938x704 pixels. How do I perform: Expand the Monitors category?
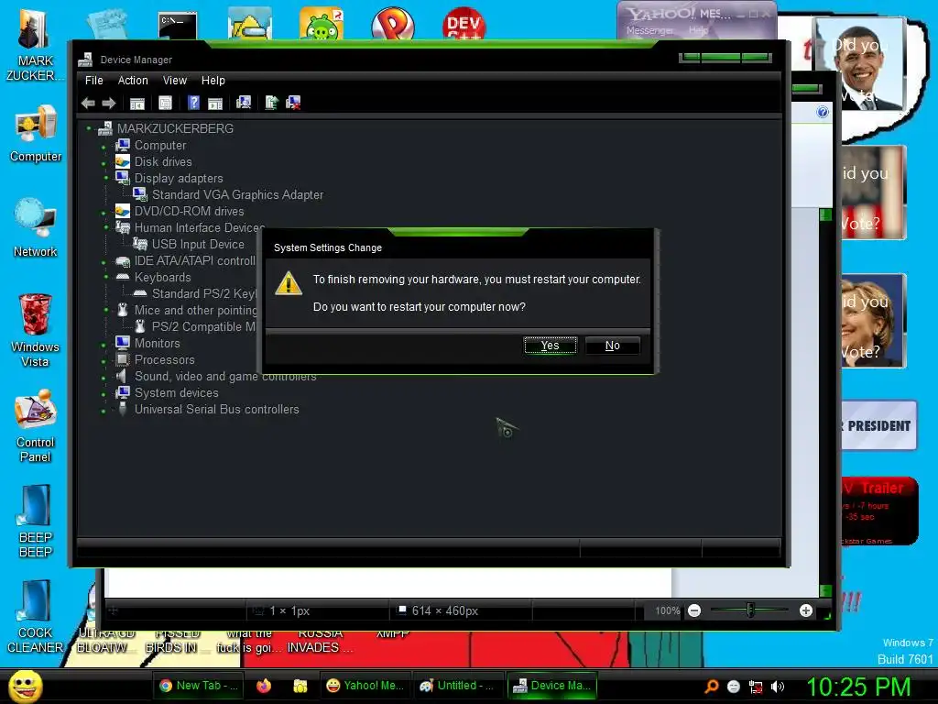104,345
